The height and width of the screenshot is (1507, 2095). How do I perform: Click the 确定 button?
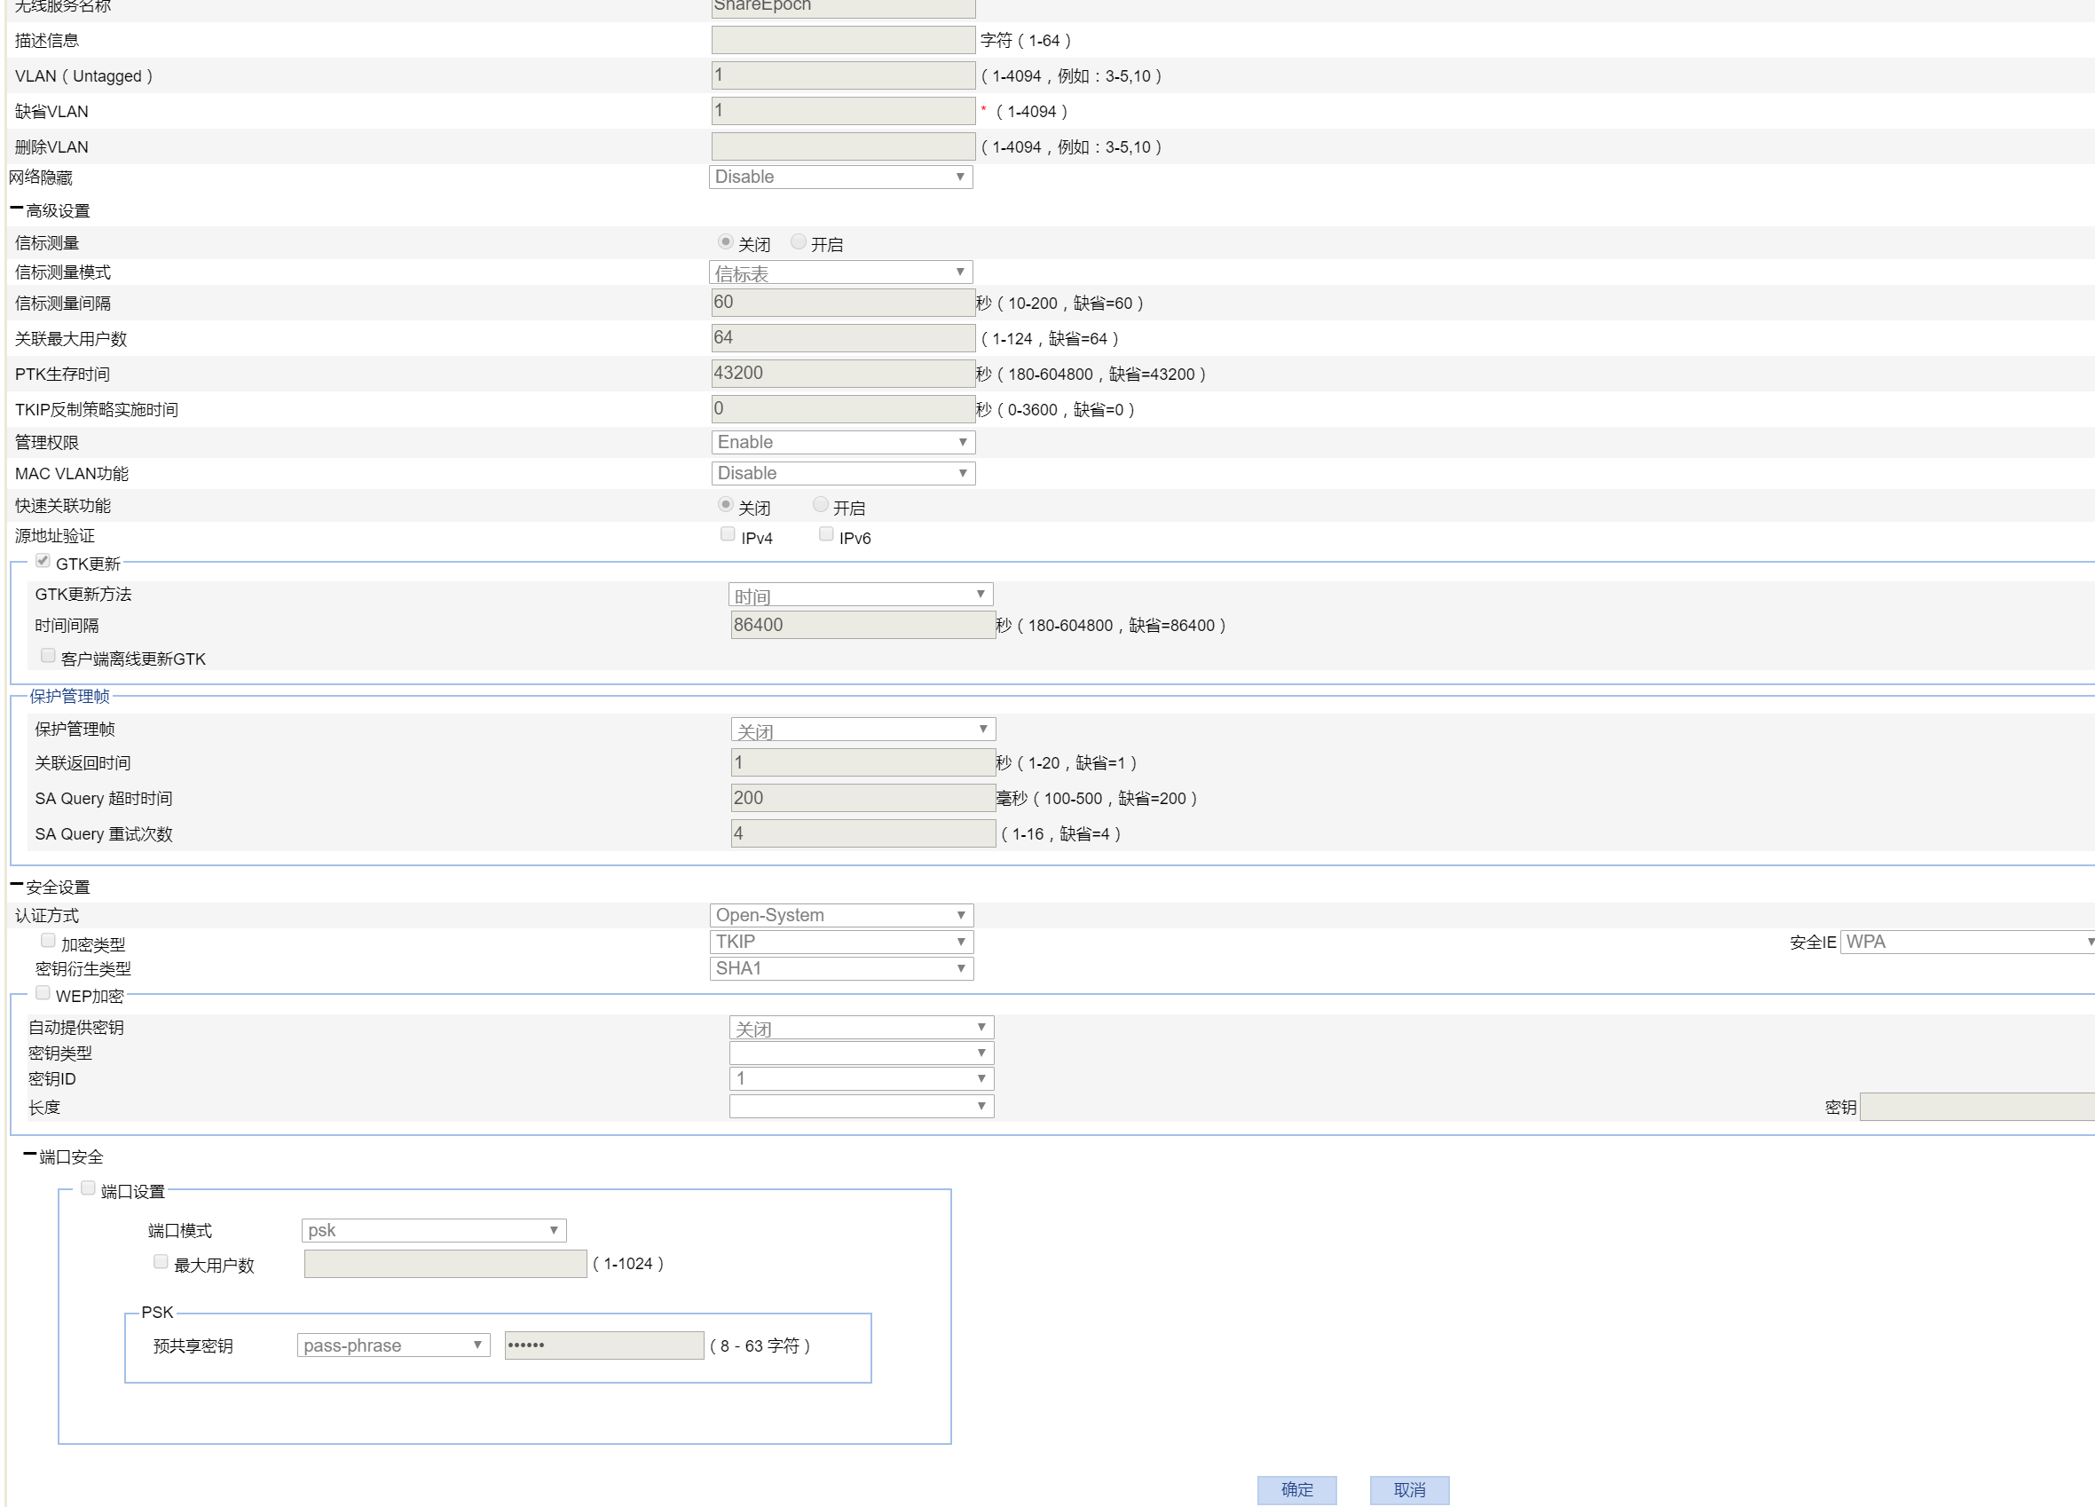click(1296, 1489)
